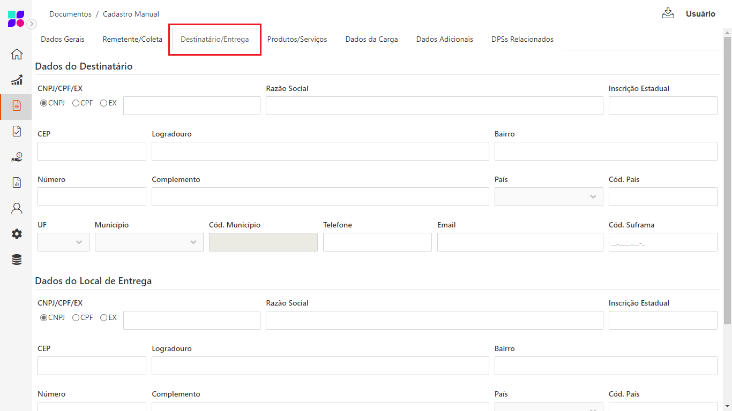Expand the UF dropdown
The width and height of the screenshot is (732, 411).
click(x=63, y=242)
